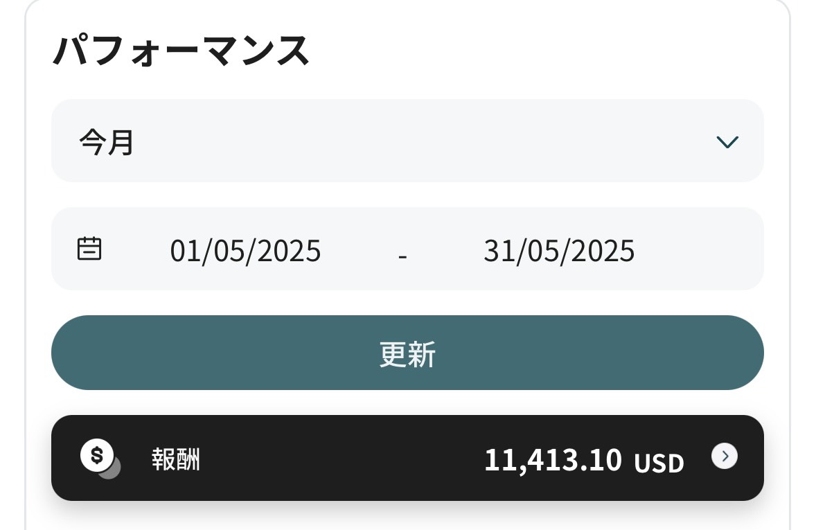Click the パフォーマンス heading
This screenshot has width=816, height=530.
180,51
